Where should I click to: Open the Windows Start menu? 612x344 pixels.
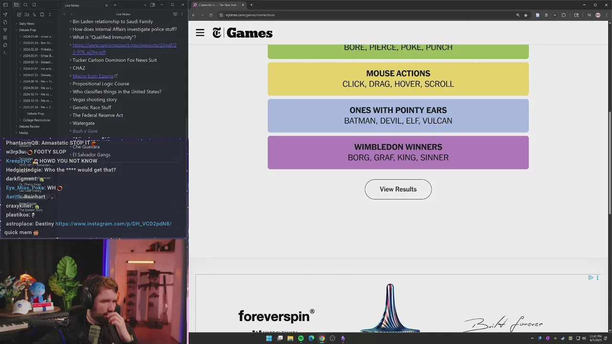click(269, 338)
